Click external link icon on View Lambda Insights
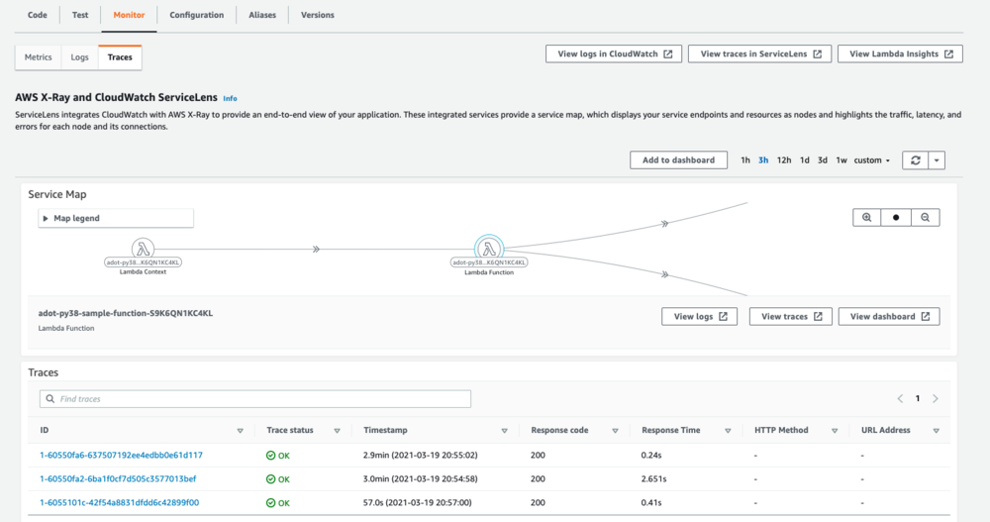This screenshot has height=522, width=990. (x=949, y=54)
